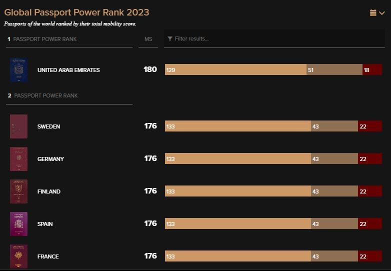Click the filter funnel icon
Image resolution: width=391 pixels, height=271 pixels.
[170, 38]
